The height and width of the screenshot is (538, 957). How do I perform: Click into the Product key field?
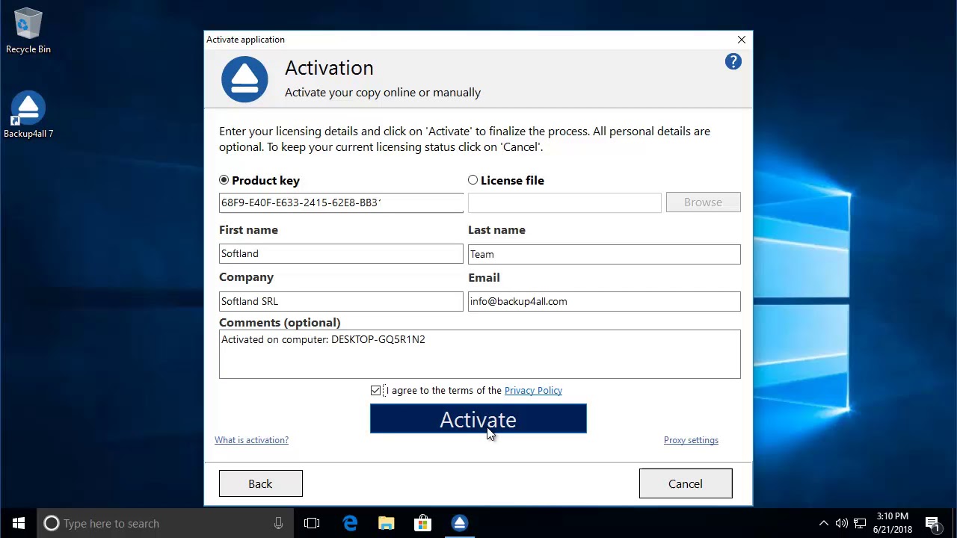[341, 202]
